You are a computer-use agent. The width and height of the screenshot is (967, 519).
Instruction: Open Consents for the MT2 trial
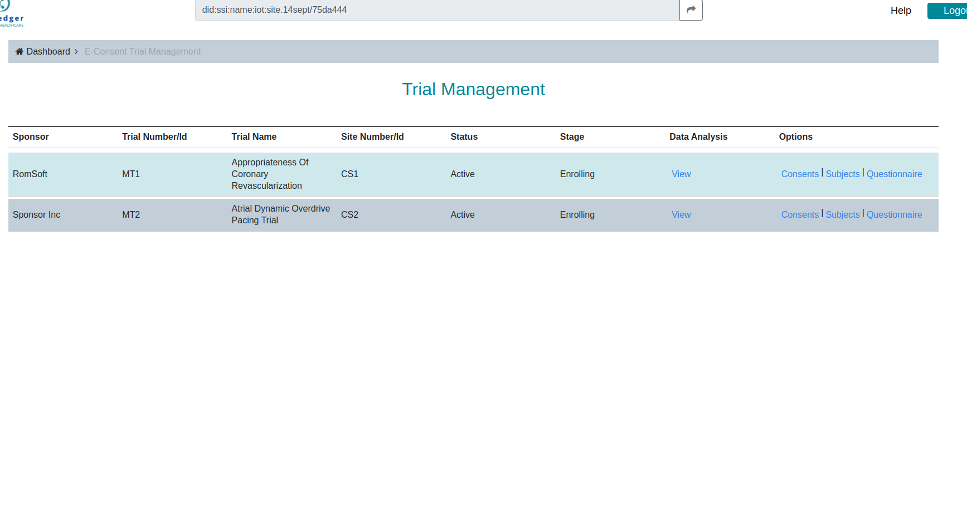pos(800,214)
